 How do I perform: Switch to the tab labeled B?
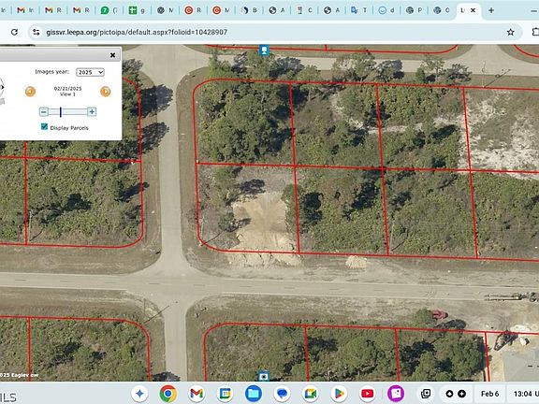pos(248,10)
